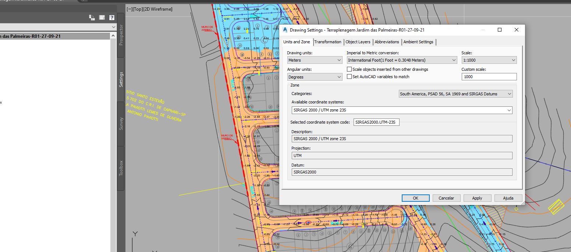Toggle the Panorama display icon in Toolspace
Viewport: 571px width, 252px height.
click(x=102, y=17)
